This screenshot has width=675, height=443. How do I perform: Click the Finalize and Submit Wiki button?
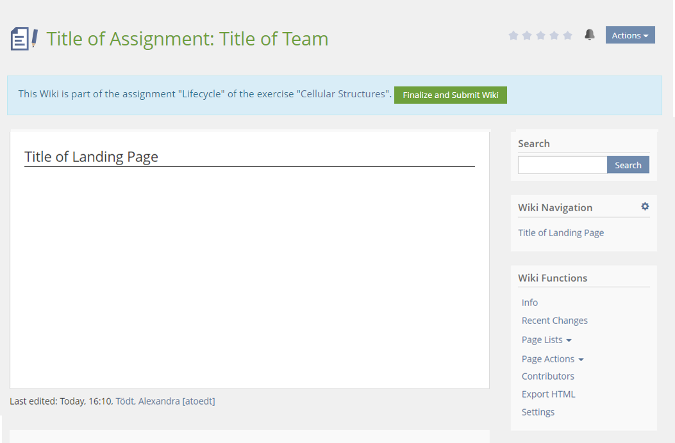click(450, 95)
